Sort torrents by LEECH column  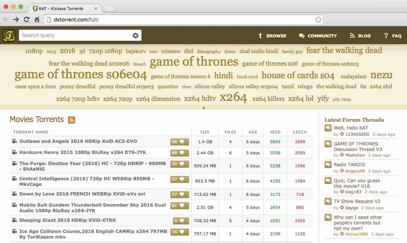300,132
